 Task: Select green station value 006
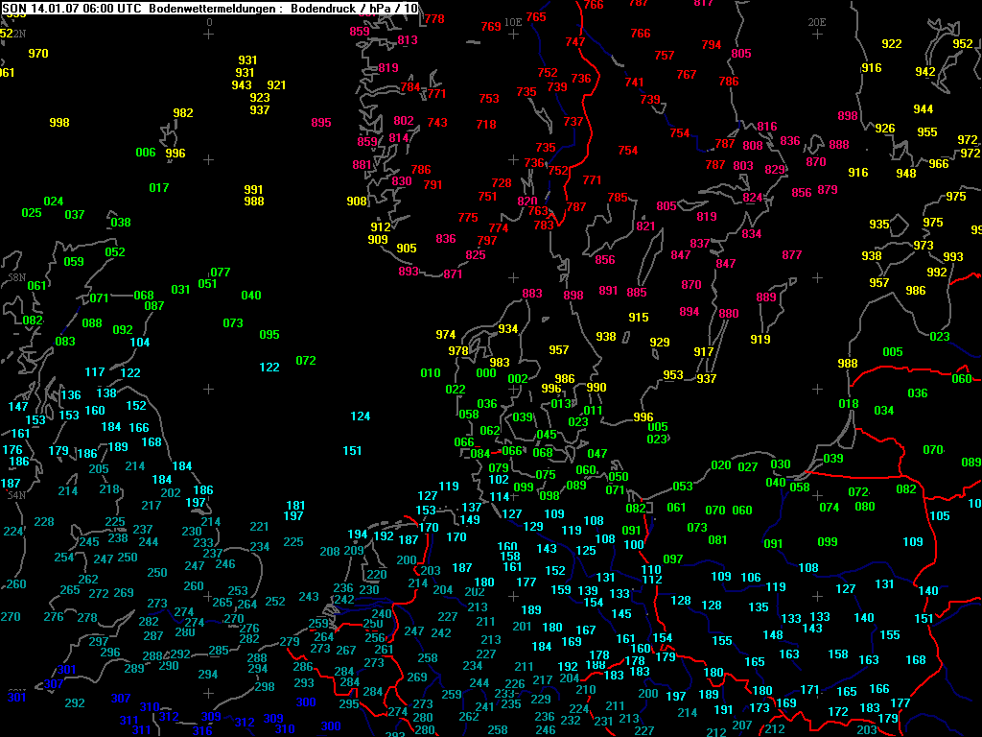(x=146, y=153)
